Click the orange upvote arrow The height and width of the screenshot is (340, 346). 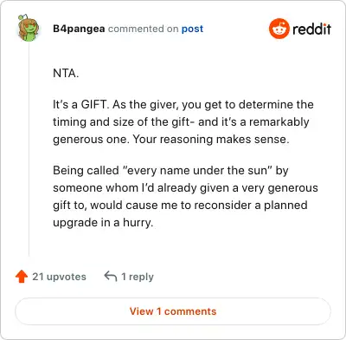pos(22,277)
